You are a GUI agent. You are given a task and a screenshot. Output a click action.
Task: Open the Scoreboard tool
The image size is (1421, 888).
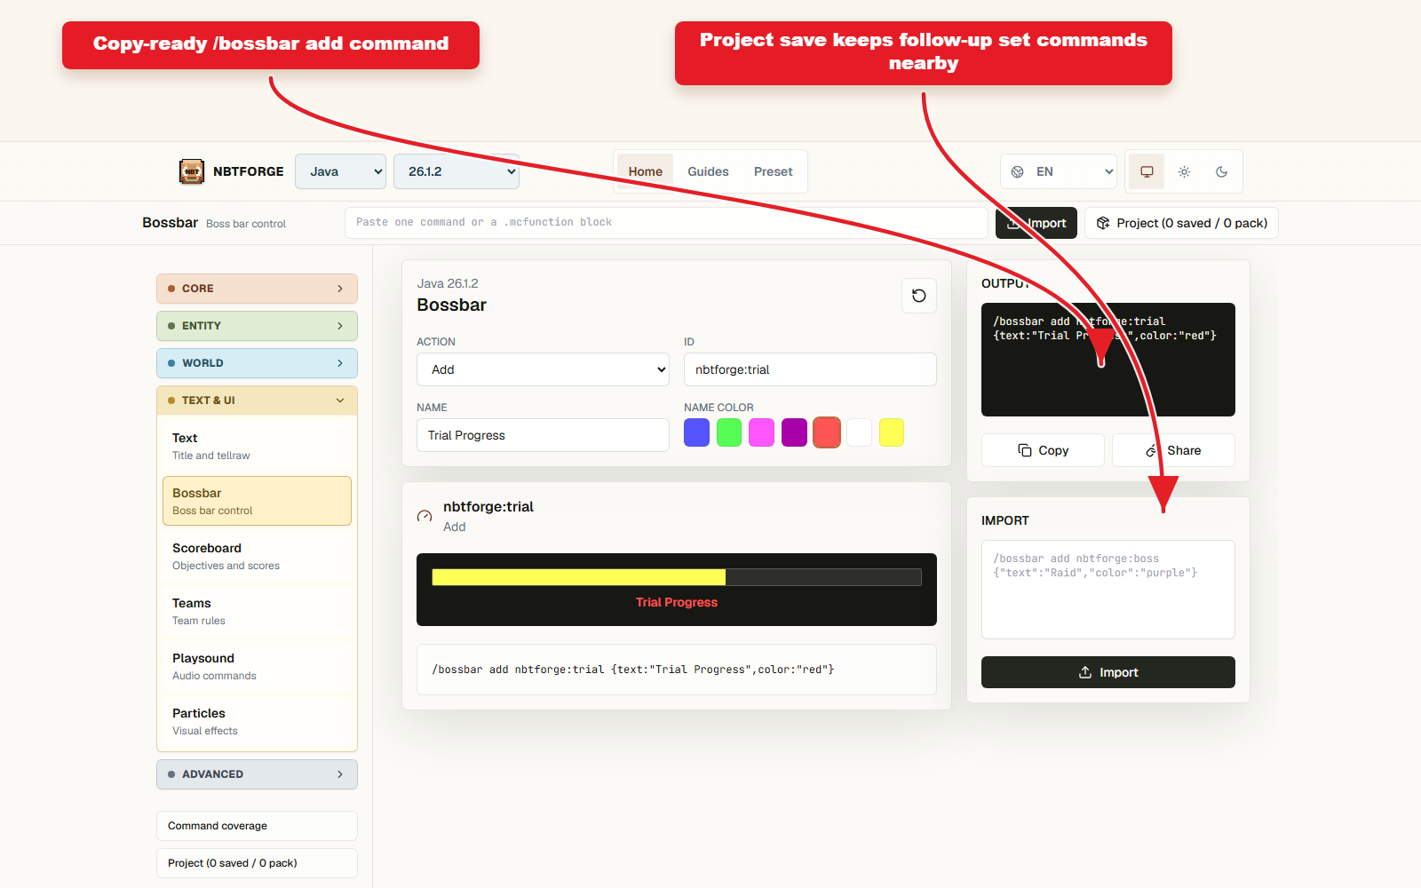[257, 556]
